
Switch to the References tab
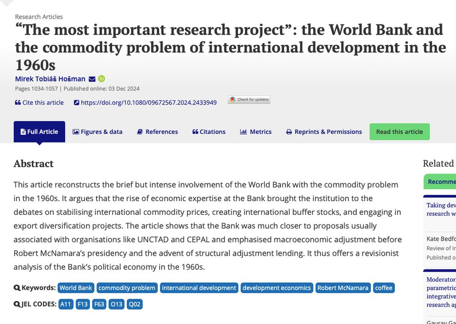pyautogui.click(x=158, y=132)
